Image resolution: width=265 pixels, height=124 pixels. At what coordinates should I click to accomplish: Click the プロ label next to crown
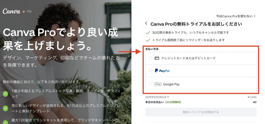[29, 12]
